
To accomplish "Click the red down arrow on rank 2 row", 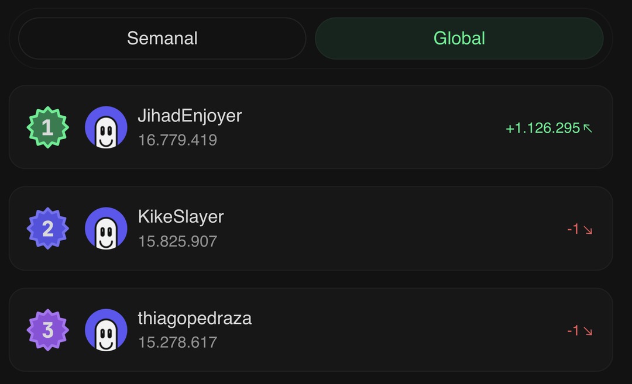I will pos(588,230).
